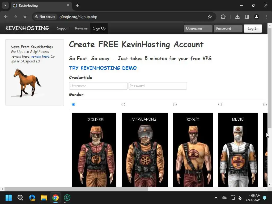
Task: Launch the Edge PRE taskbar icon
Action: coord(32,198)
